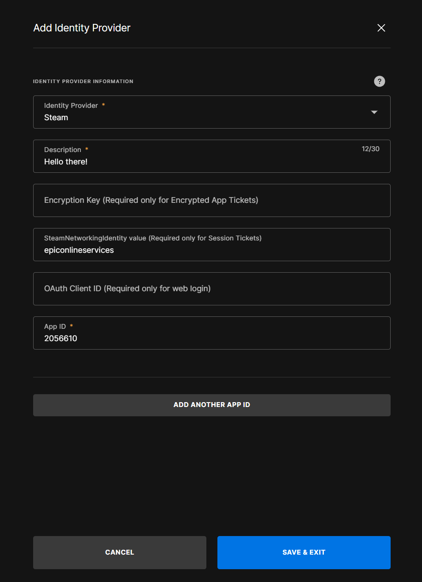Viewport: 422px width, 582px height.
Task: Click the "Add Identity Provider" dialog title
Action: (82, 28)
